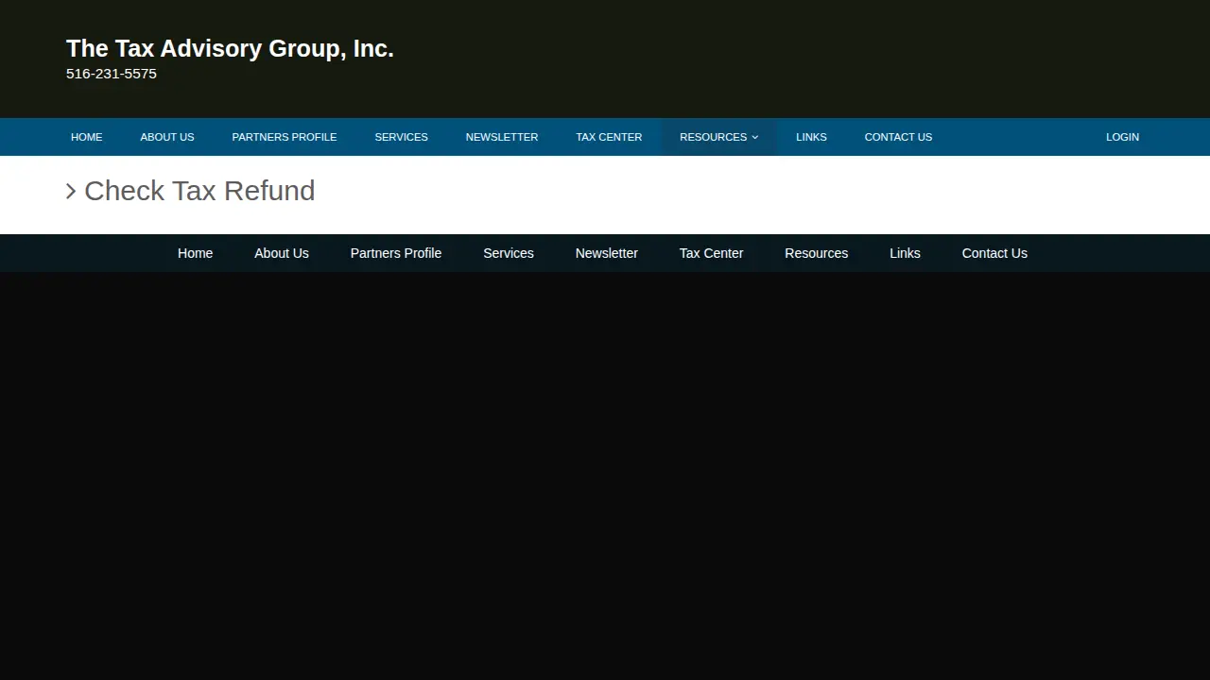Click the LOGIN link
Image resolution: width=1210 pixels, height=680 pixels.
[x=1122, y=137]
